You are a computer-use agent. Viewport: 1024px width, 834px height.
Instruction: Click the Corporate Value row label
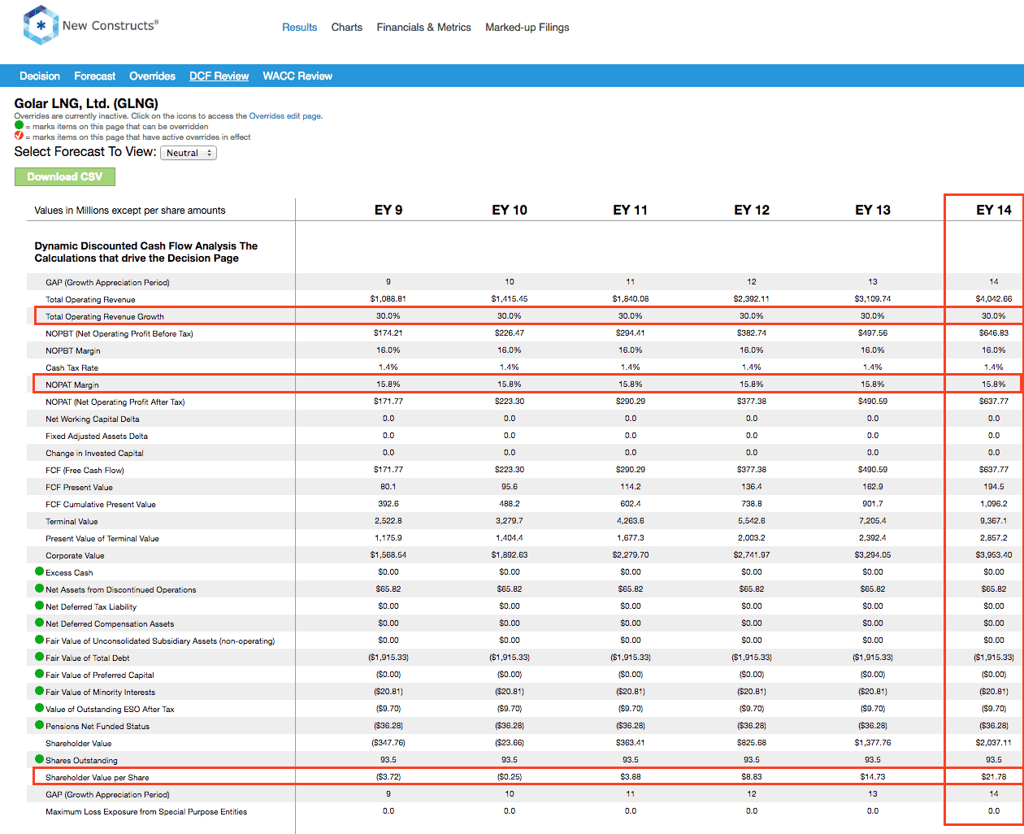coord(75,555)
